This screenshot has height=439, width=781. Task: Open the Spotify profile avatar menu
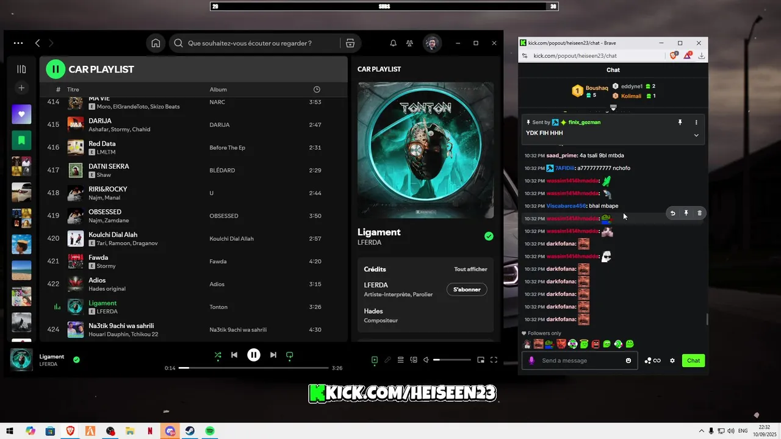pyautogui.click(x=432, y=43)
